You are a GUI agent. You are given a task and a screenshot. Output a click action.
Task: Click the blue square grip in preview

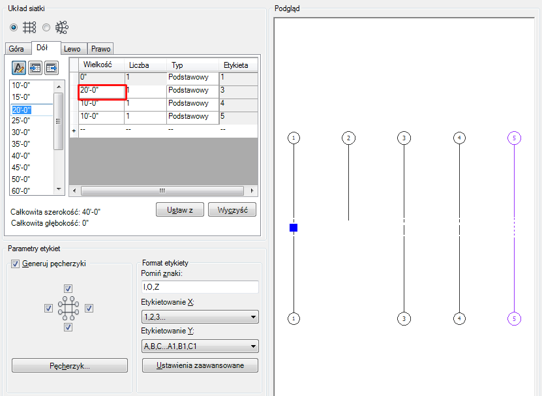294,228
